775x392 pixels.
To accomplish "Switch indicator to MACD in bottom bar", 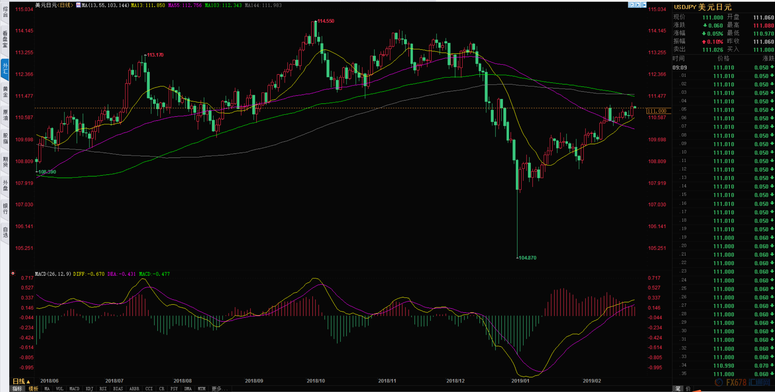I will coord(74,389).
